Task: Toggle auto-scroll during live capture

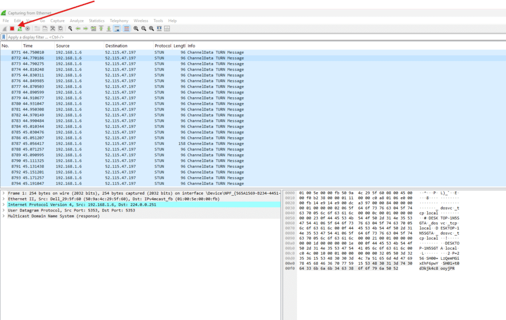Action: point(117,29)
